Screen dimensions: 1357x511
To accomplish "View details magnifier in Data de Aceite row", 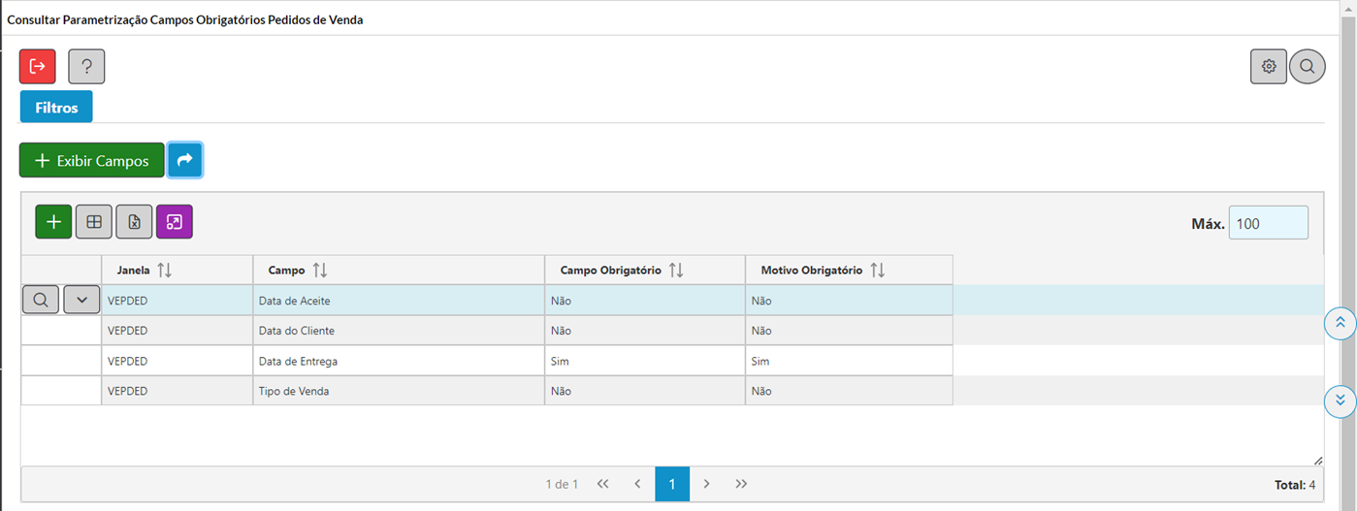I will 41,301.
